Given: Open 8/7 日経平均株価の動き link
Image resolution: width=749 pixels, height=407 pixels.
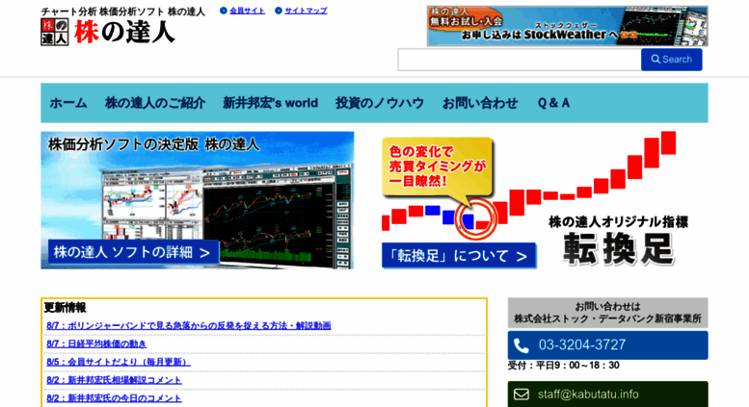Looking at the screenshot, I should click(x=96, y=343).
